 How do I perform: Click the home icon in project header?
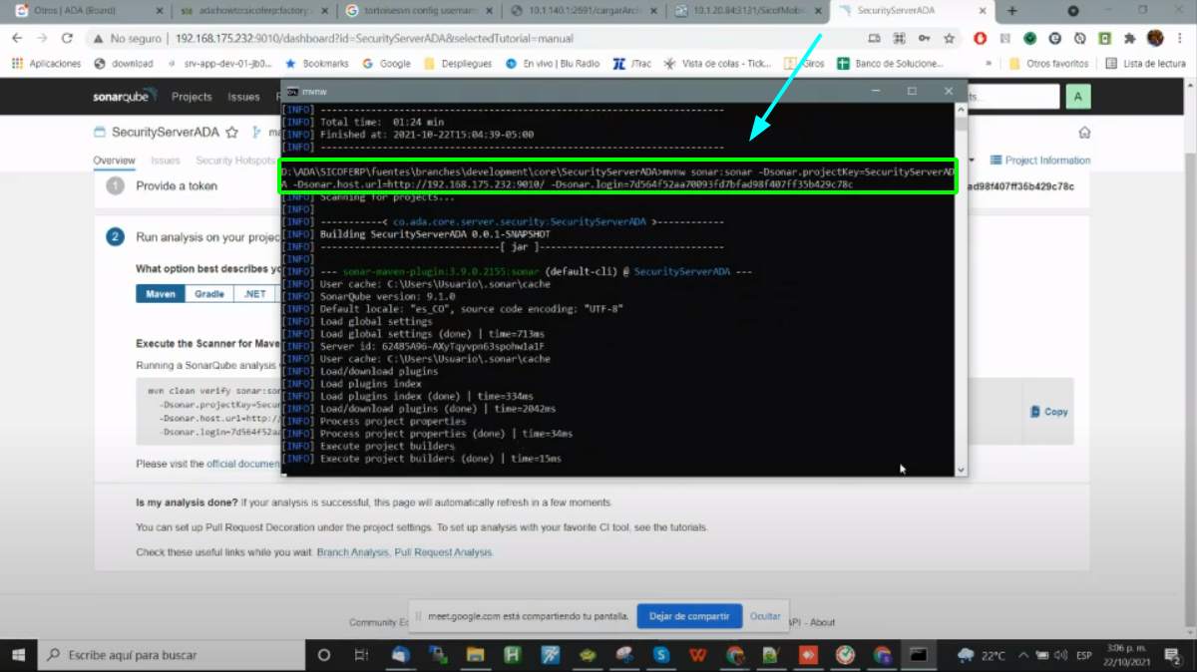point(1084,133)
